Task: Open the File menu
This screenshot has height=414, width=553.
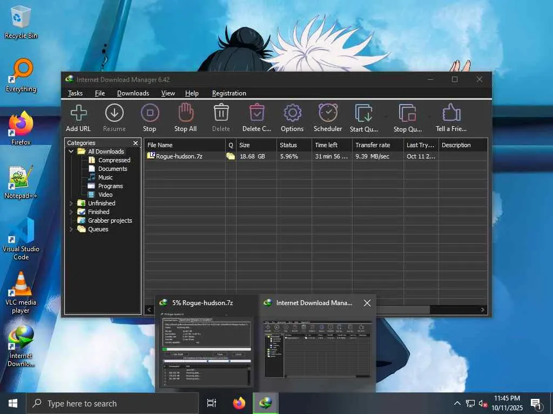Action: coord(100,93)
